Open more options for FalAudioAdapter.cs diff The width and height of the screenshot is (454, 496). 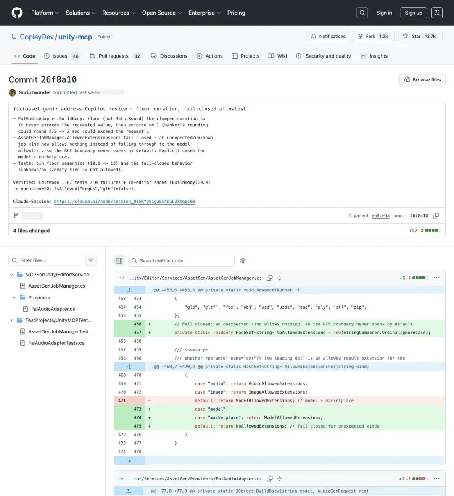[x=437, y=479]
